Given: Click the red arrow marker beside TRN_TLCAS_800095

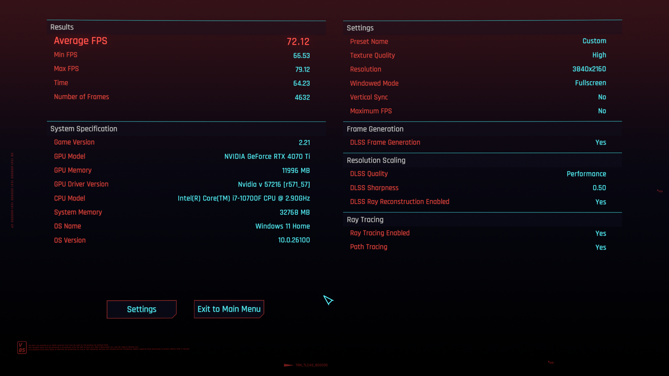Looking at the screenshot, I should [288, 365].
